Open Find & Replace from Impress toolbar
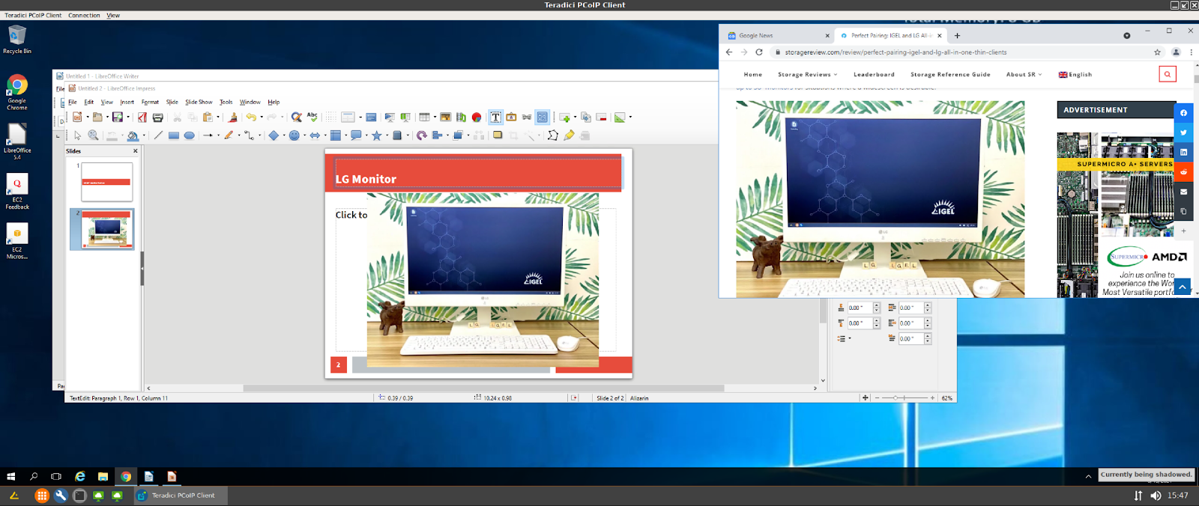 click(297, 117)
